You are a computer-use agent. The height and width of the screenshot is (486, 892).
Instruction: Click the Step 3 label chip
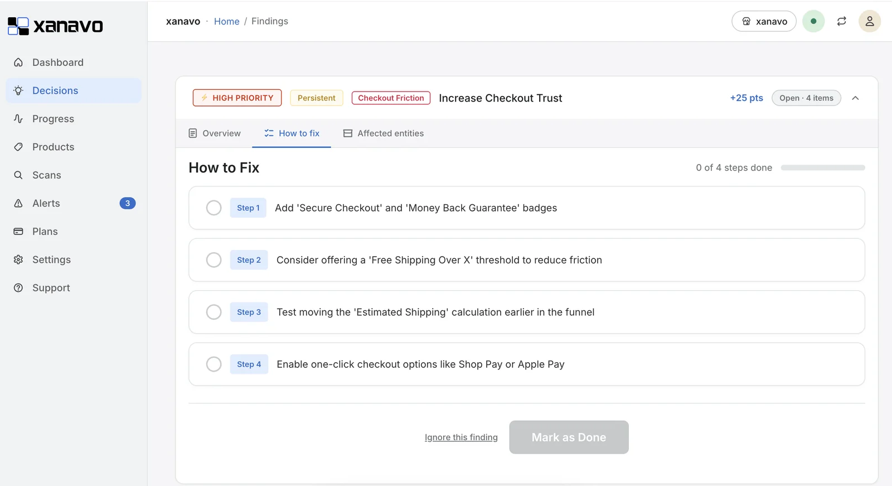tap(249, 312)
